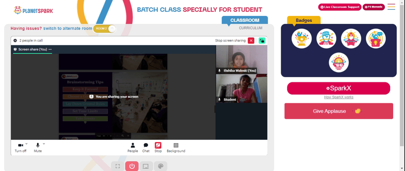This screenshot has width=405, height=171.
Task: Click the laptop screen icon button
Action: pyautogui.click(x=146, y=167)
